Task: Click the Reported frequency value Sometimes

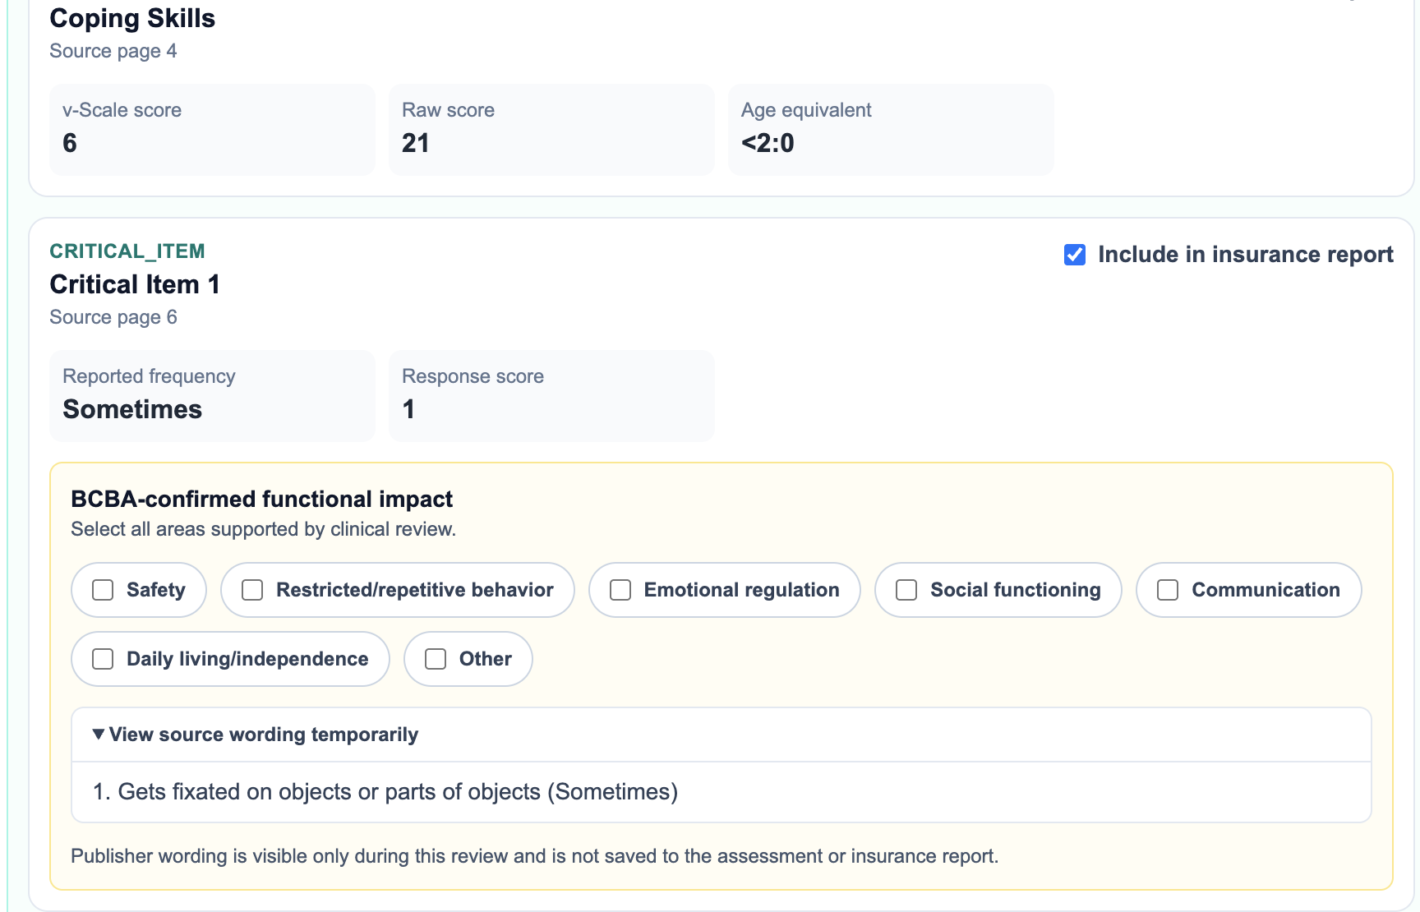Action: pos(132,409)
